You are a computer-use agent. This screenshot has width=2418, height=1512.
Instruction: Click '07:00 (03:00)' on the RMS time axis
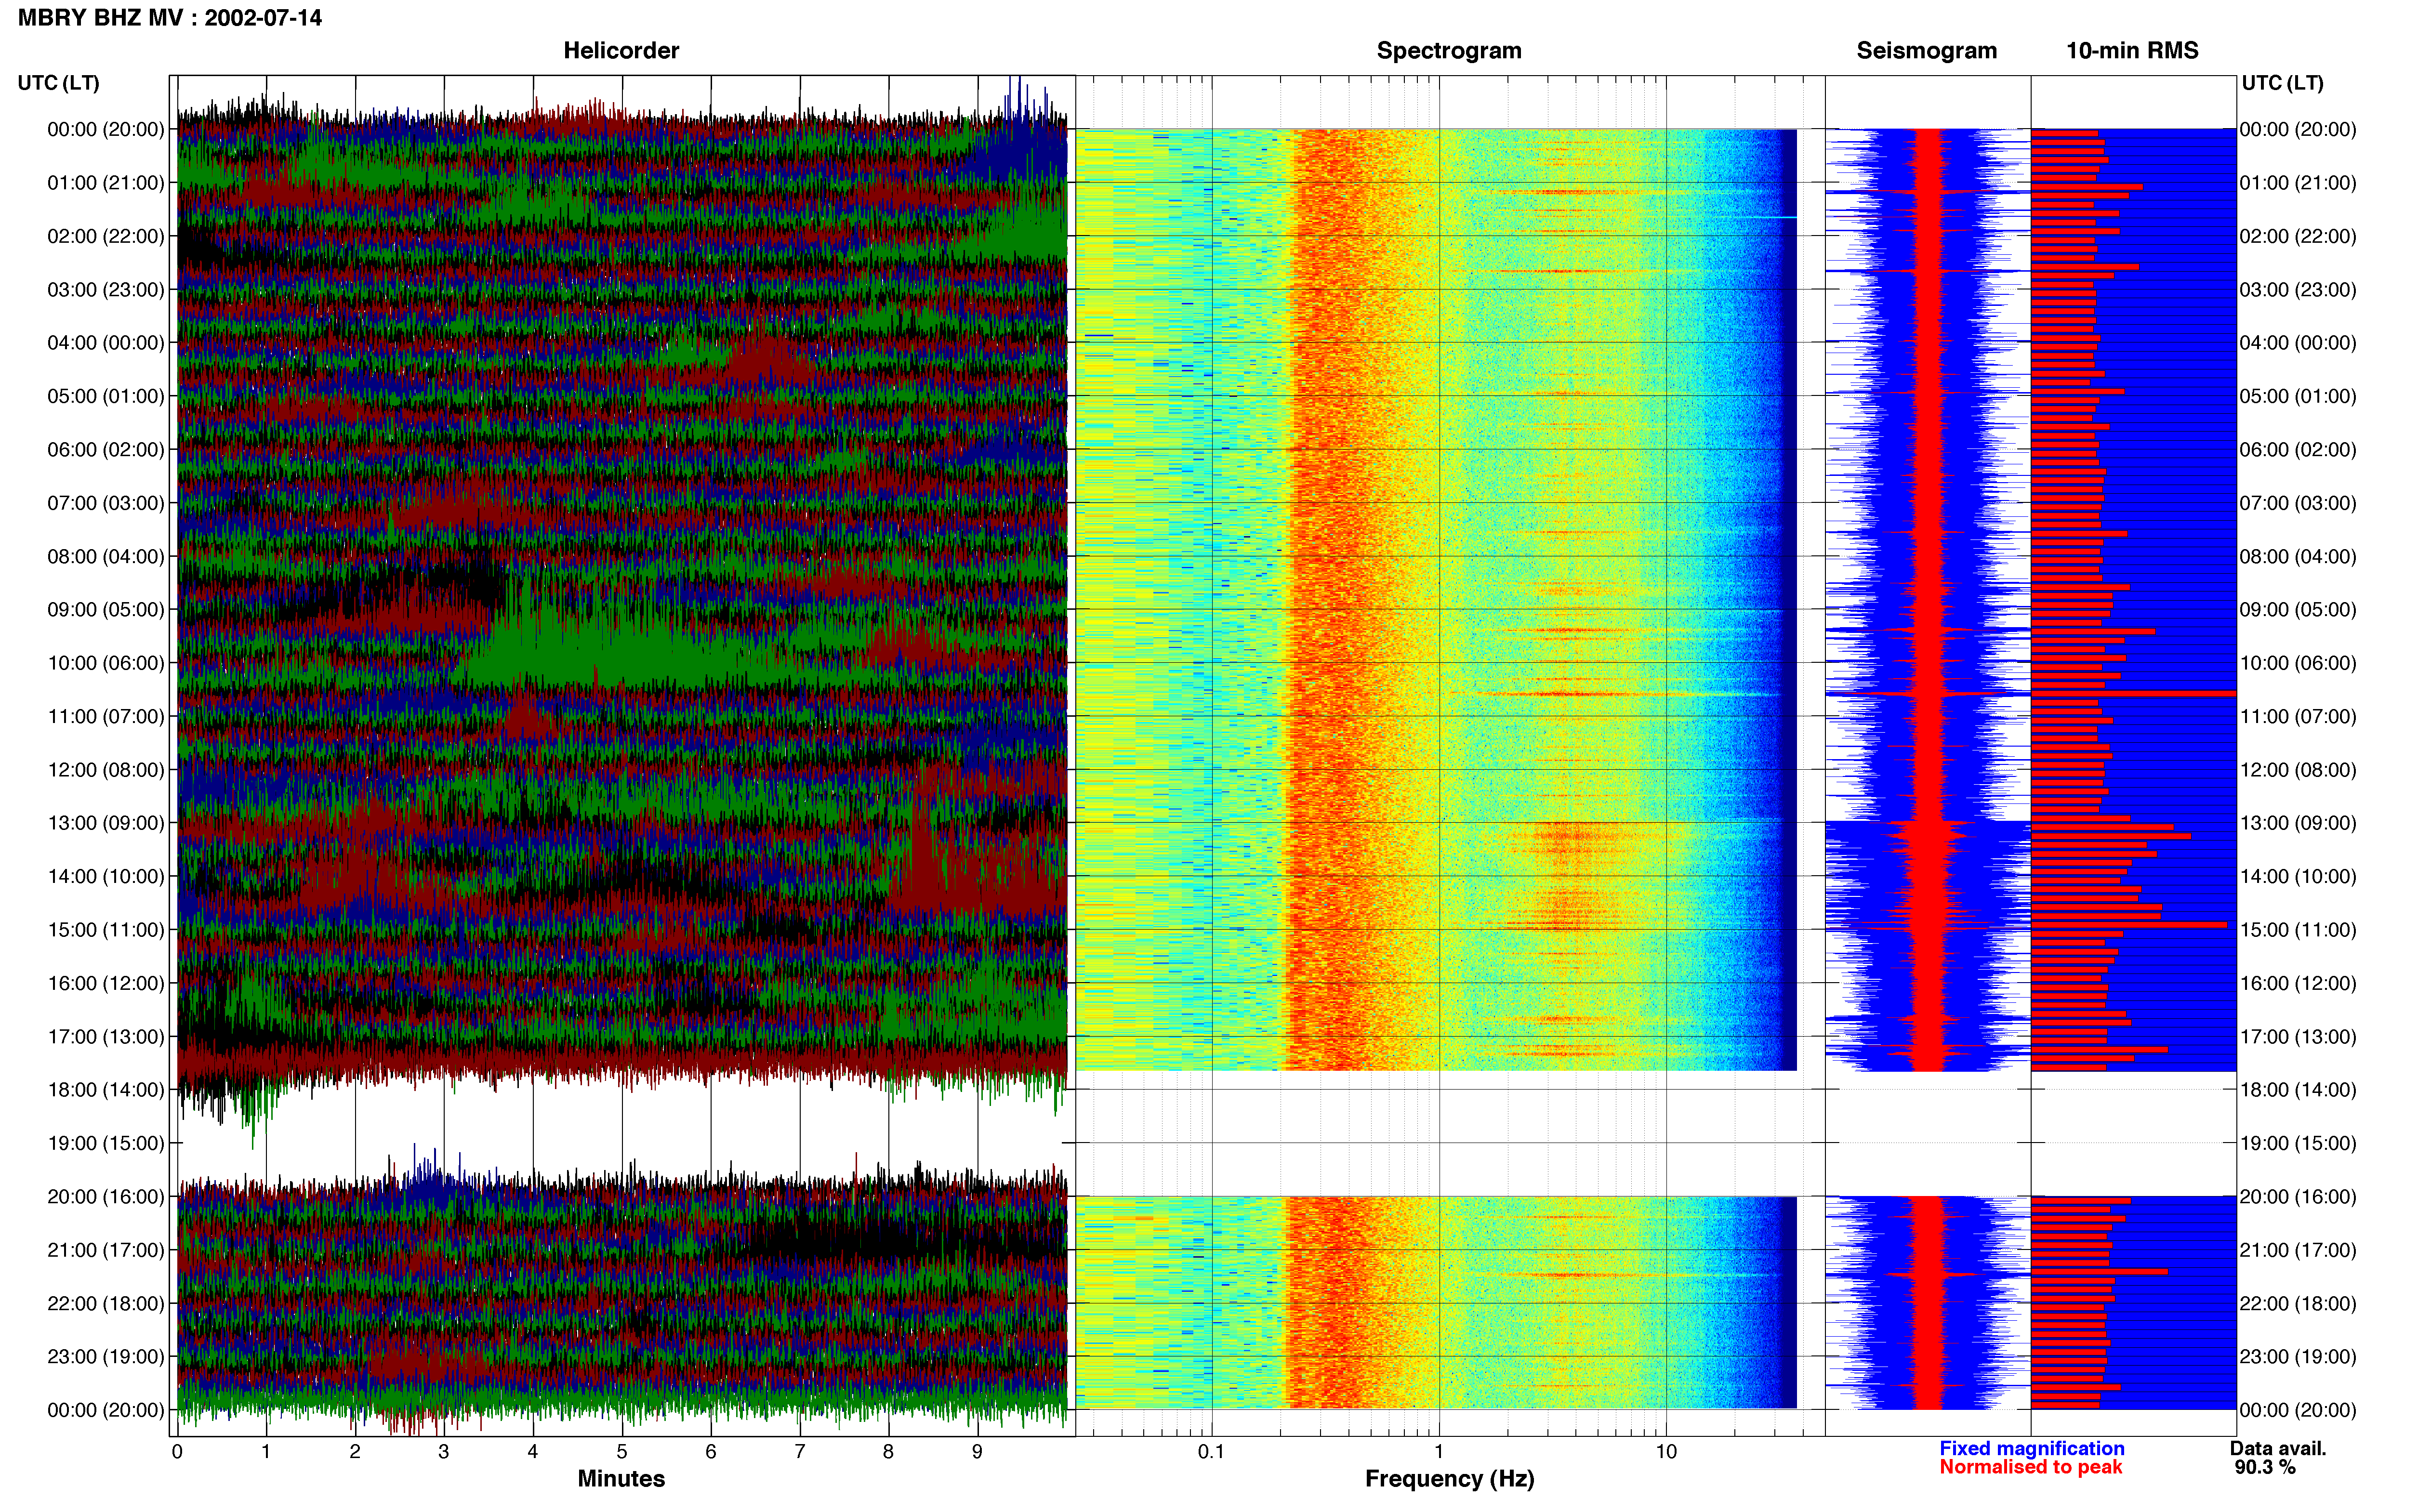(x=2298, y=503)
